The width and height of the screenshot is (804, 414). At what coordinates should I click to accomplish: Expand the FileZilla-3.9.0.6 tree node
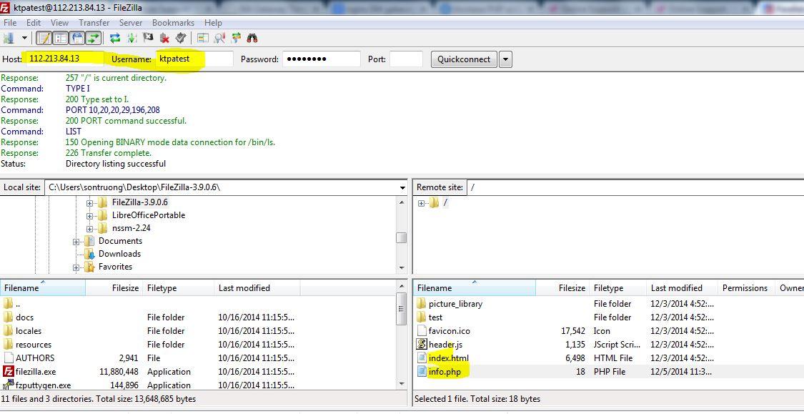click(90, 202)
